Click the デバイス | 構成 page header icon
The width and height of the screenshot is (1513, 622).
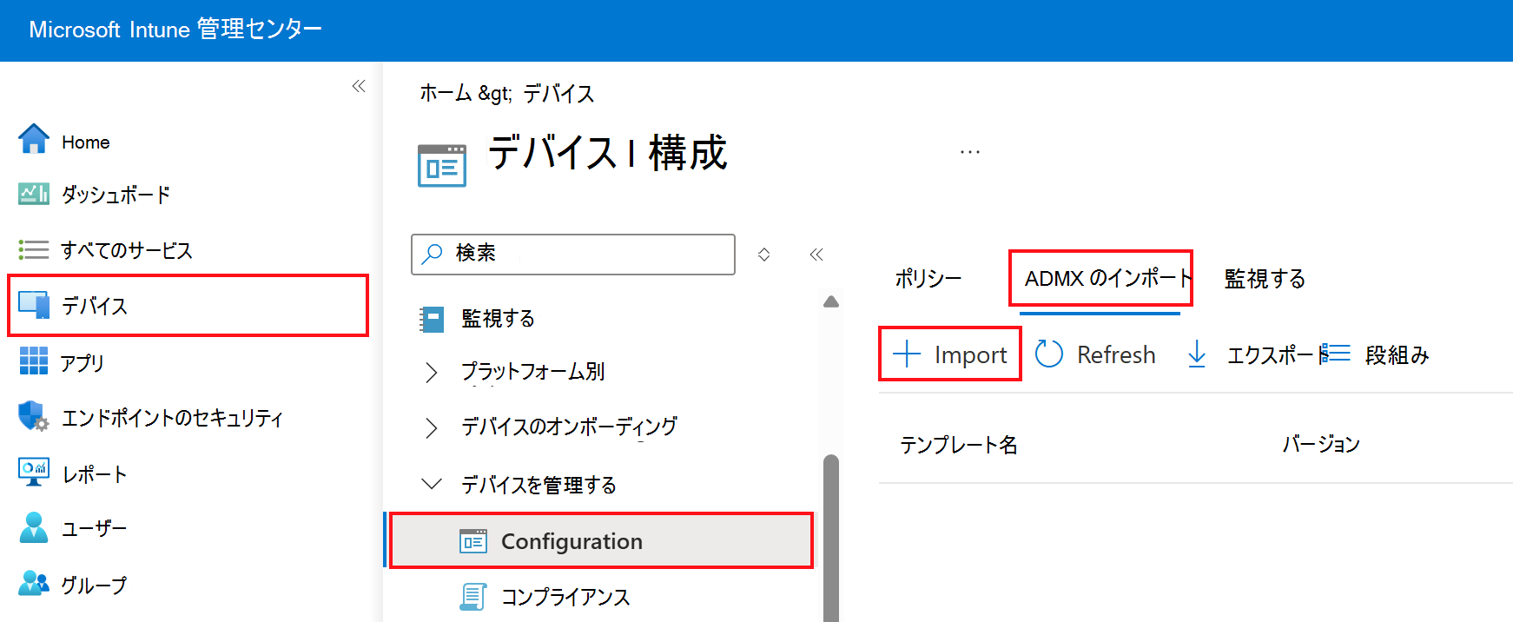pos(442,166)
